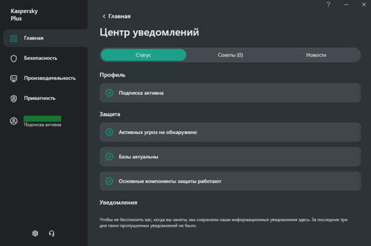
Task: Open support via the headset icon
Action: 51,234
